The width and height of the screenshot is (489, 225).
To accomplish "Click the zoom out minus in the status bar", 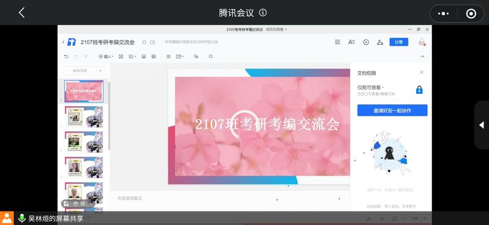I will point(405,218).
